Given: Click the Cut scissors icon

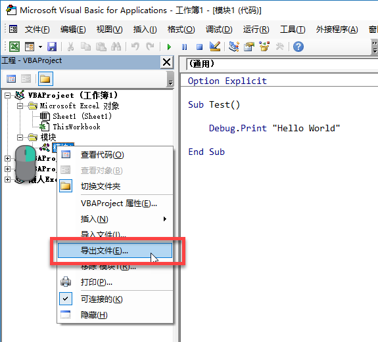Looking at the screenshot, I should [x=70, y=47].
